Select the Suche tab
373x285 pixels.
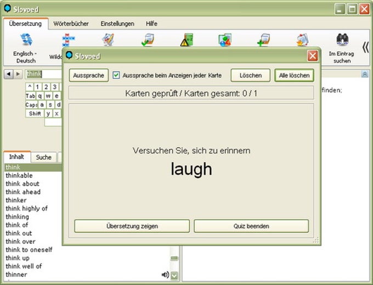click(43, 157)
